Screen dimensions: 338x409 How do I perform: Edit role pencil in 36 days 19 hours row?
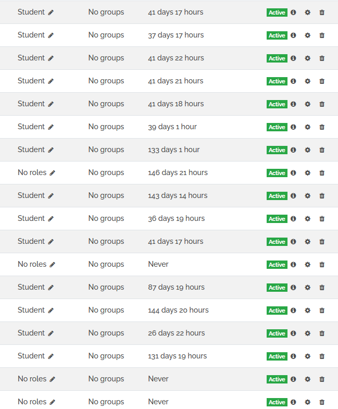(51, 219)
